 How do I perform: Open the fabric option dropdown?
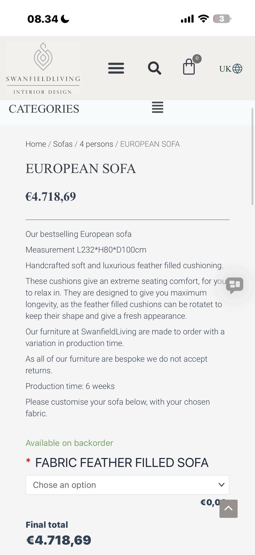tap(127, 485)
